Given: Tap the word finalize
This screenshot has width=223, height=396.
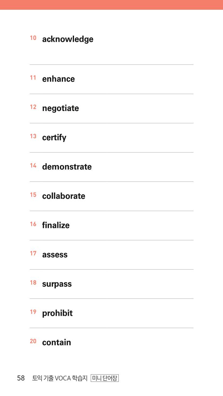Looking at the screenshot, I should (x=56, y=225).
